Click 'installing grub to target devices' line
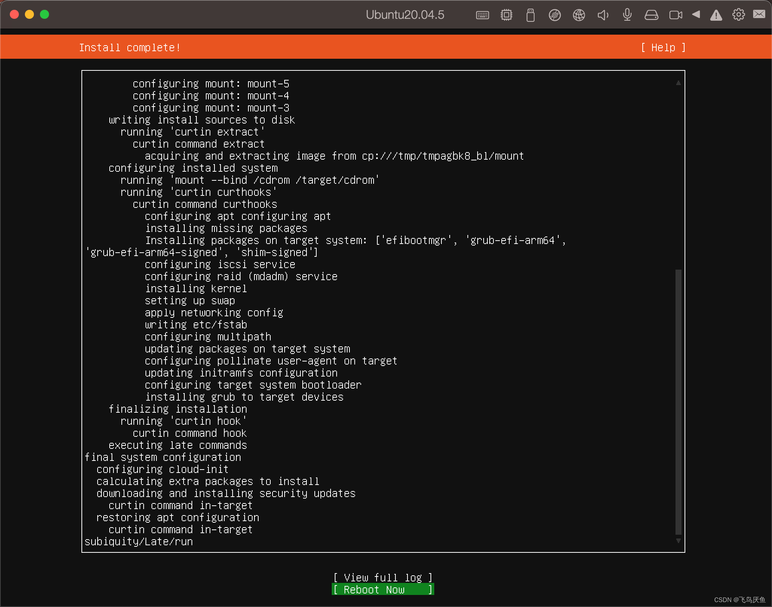 (x=244, y=397)
